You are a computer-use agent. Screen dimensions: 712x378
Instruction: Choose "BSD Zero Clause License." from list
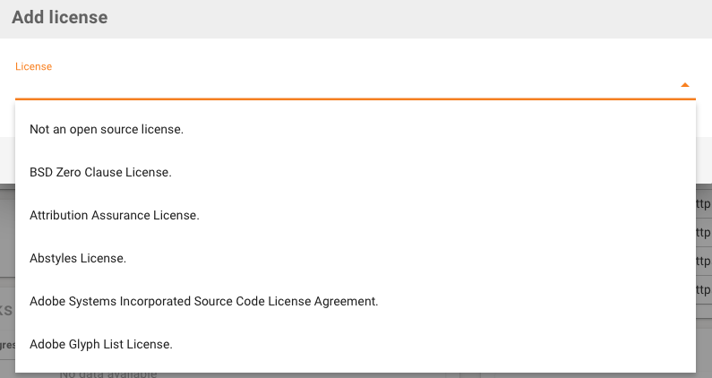[x=100, y=172]
